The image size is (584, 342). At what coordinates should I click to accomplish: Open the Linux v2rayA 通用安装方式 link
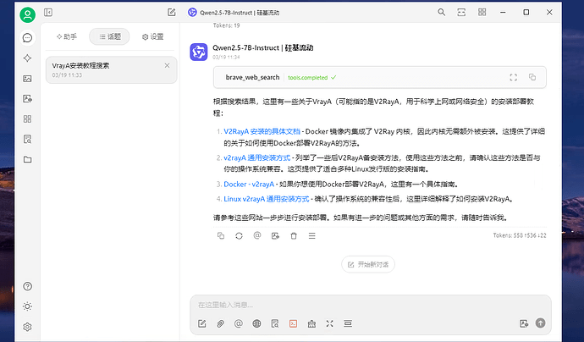tap(267, 199)
